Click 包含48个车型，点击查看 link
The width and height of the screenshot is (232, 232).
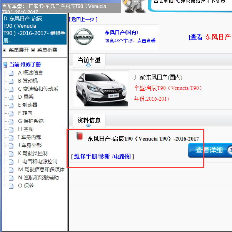tap(130, 41)
